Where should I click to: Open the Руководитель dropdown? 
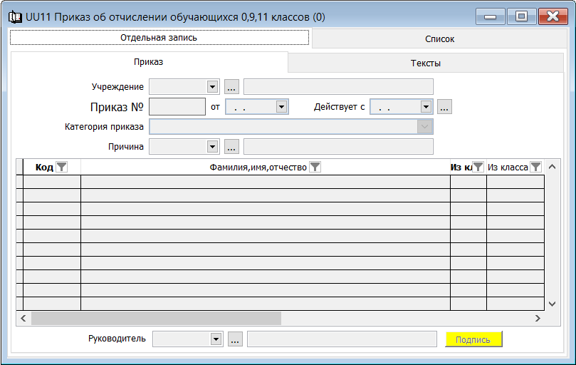pos(216,339)
